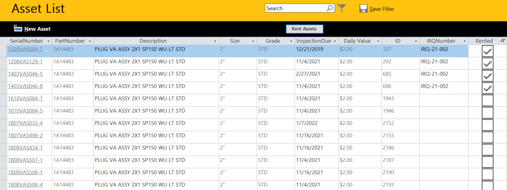Image resolution: width=507 pixels, height=190 pixels.
Task: Click the Save Filter label
Action: 382,9
